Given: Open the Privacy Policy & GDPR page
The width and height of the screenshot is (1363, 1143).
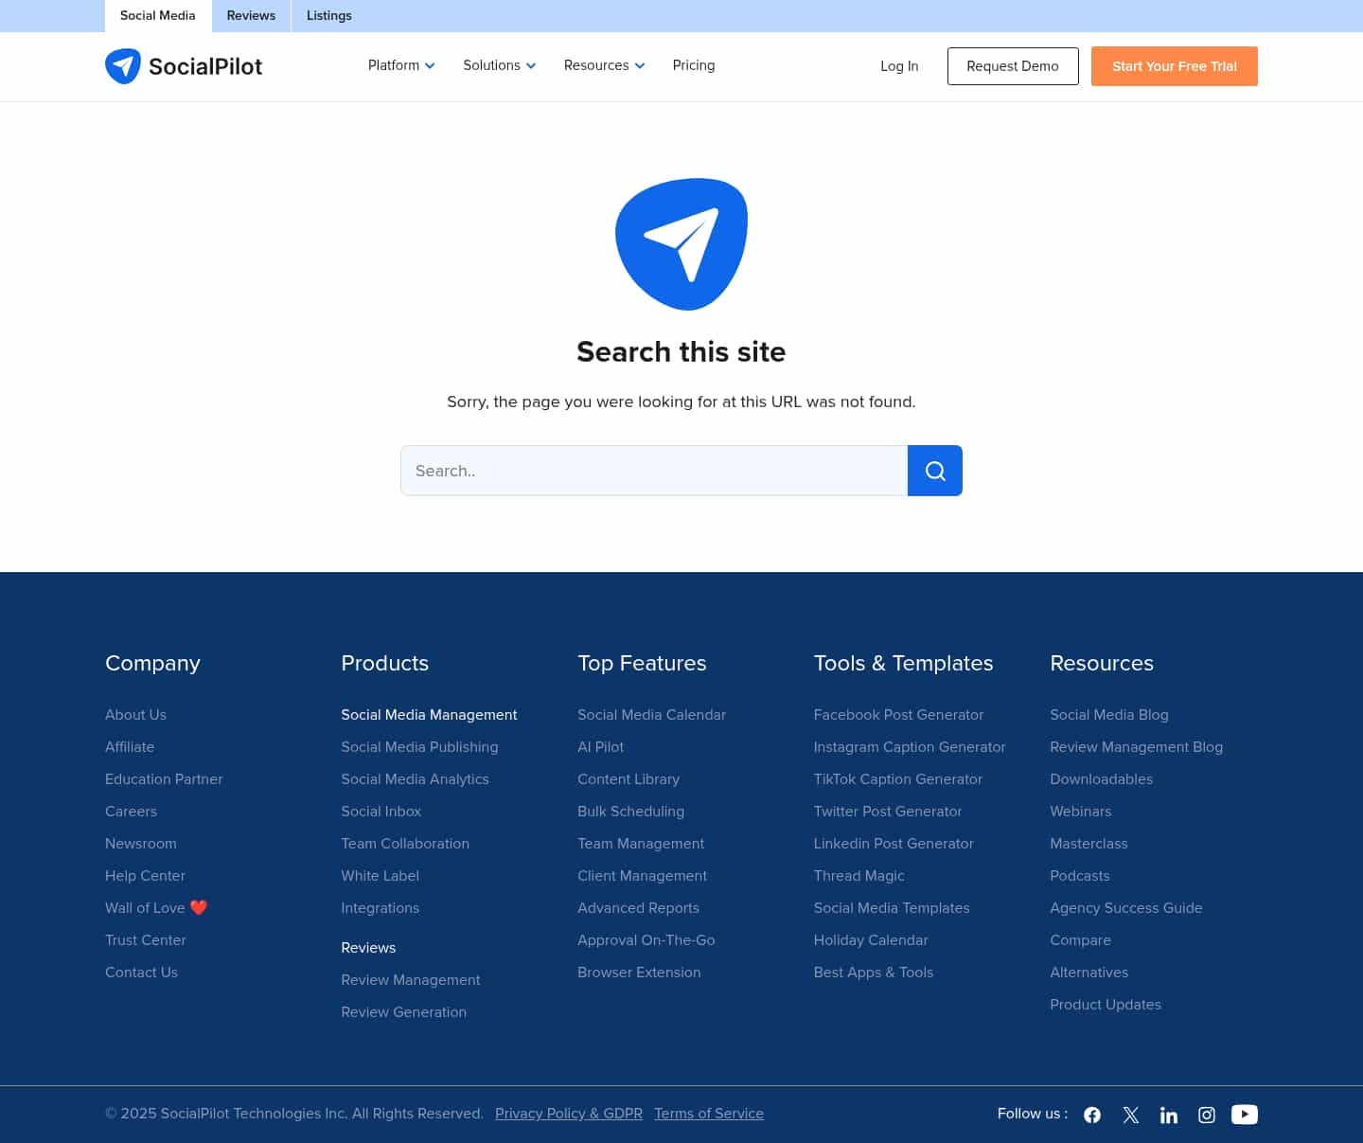Looking at the screenshot, I should click(569, 1114).
